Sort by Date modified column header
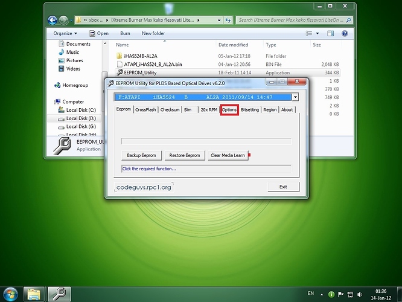This screenshot has width=402, height=302. [234, 45]
